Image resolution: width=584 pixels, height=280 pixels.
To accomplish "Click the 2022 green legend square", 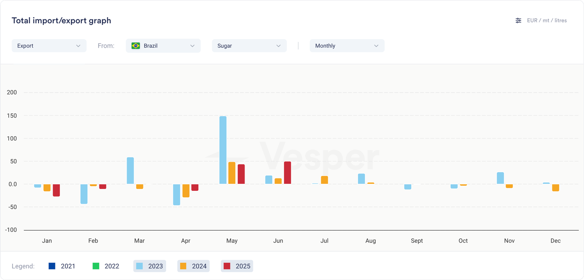I will click(x=96, y=266).
